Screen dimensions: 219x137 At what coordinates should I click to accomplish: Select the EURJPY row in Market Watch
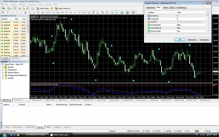pyautogui.click(x=13, y=47)
